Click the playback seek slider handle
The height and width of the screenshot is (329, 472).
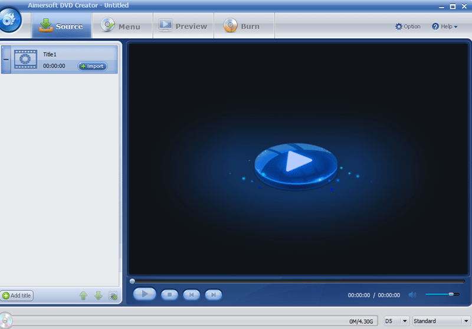132,281
